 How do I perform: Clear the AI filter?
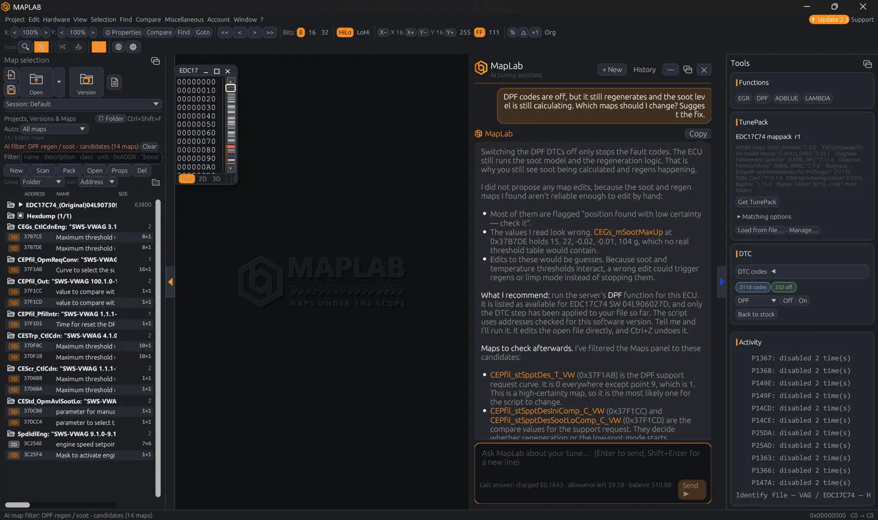150,147
